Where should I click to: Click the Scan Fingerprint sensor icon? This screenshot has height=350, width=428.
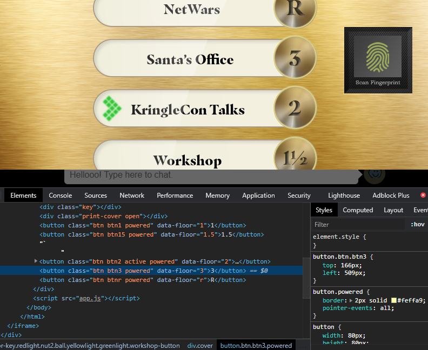(x=378, y=58)
